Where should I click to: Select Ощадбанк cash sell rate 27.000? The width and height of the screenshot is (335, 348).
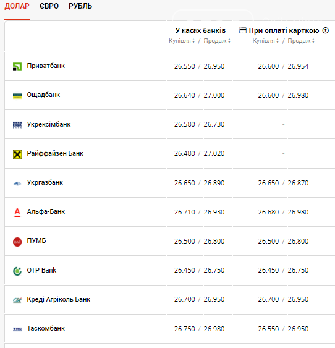[x=214, y=95]
